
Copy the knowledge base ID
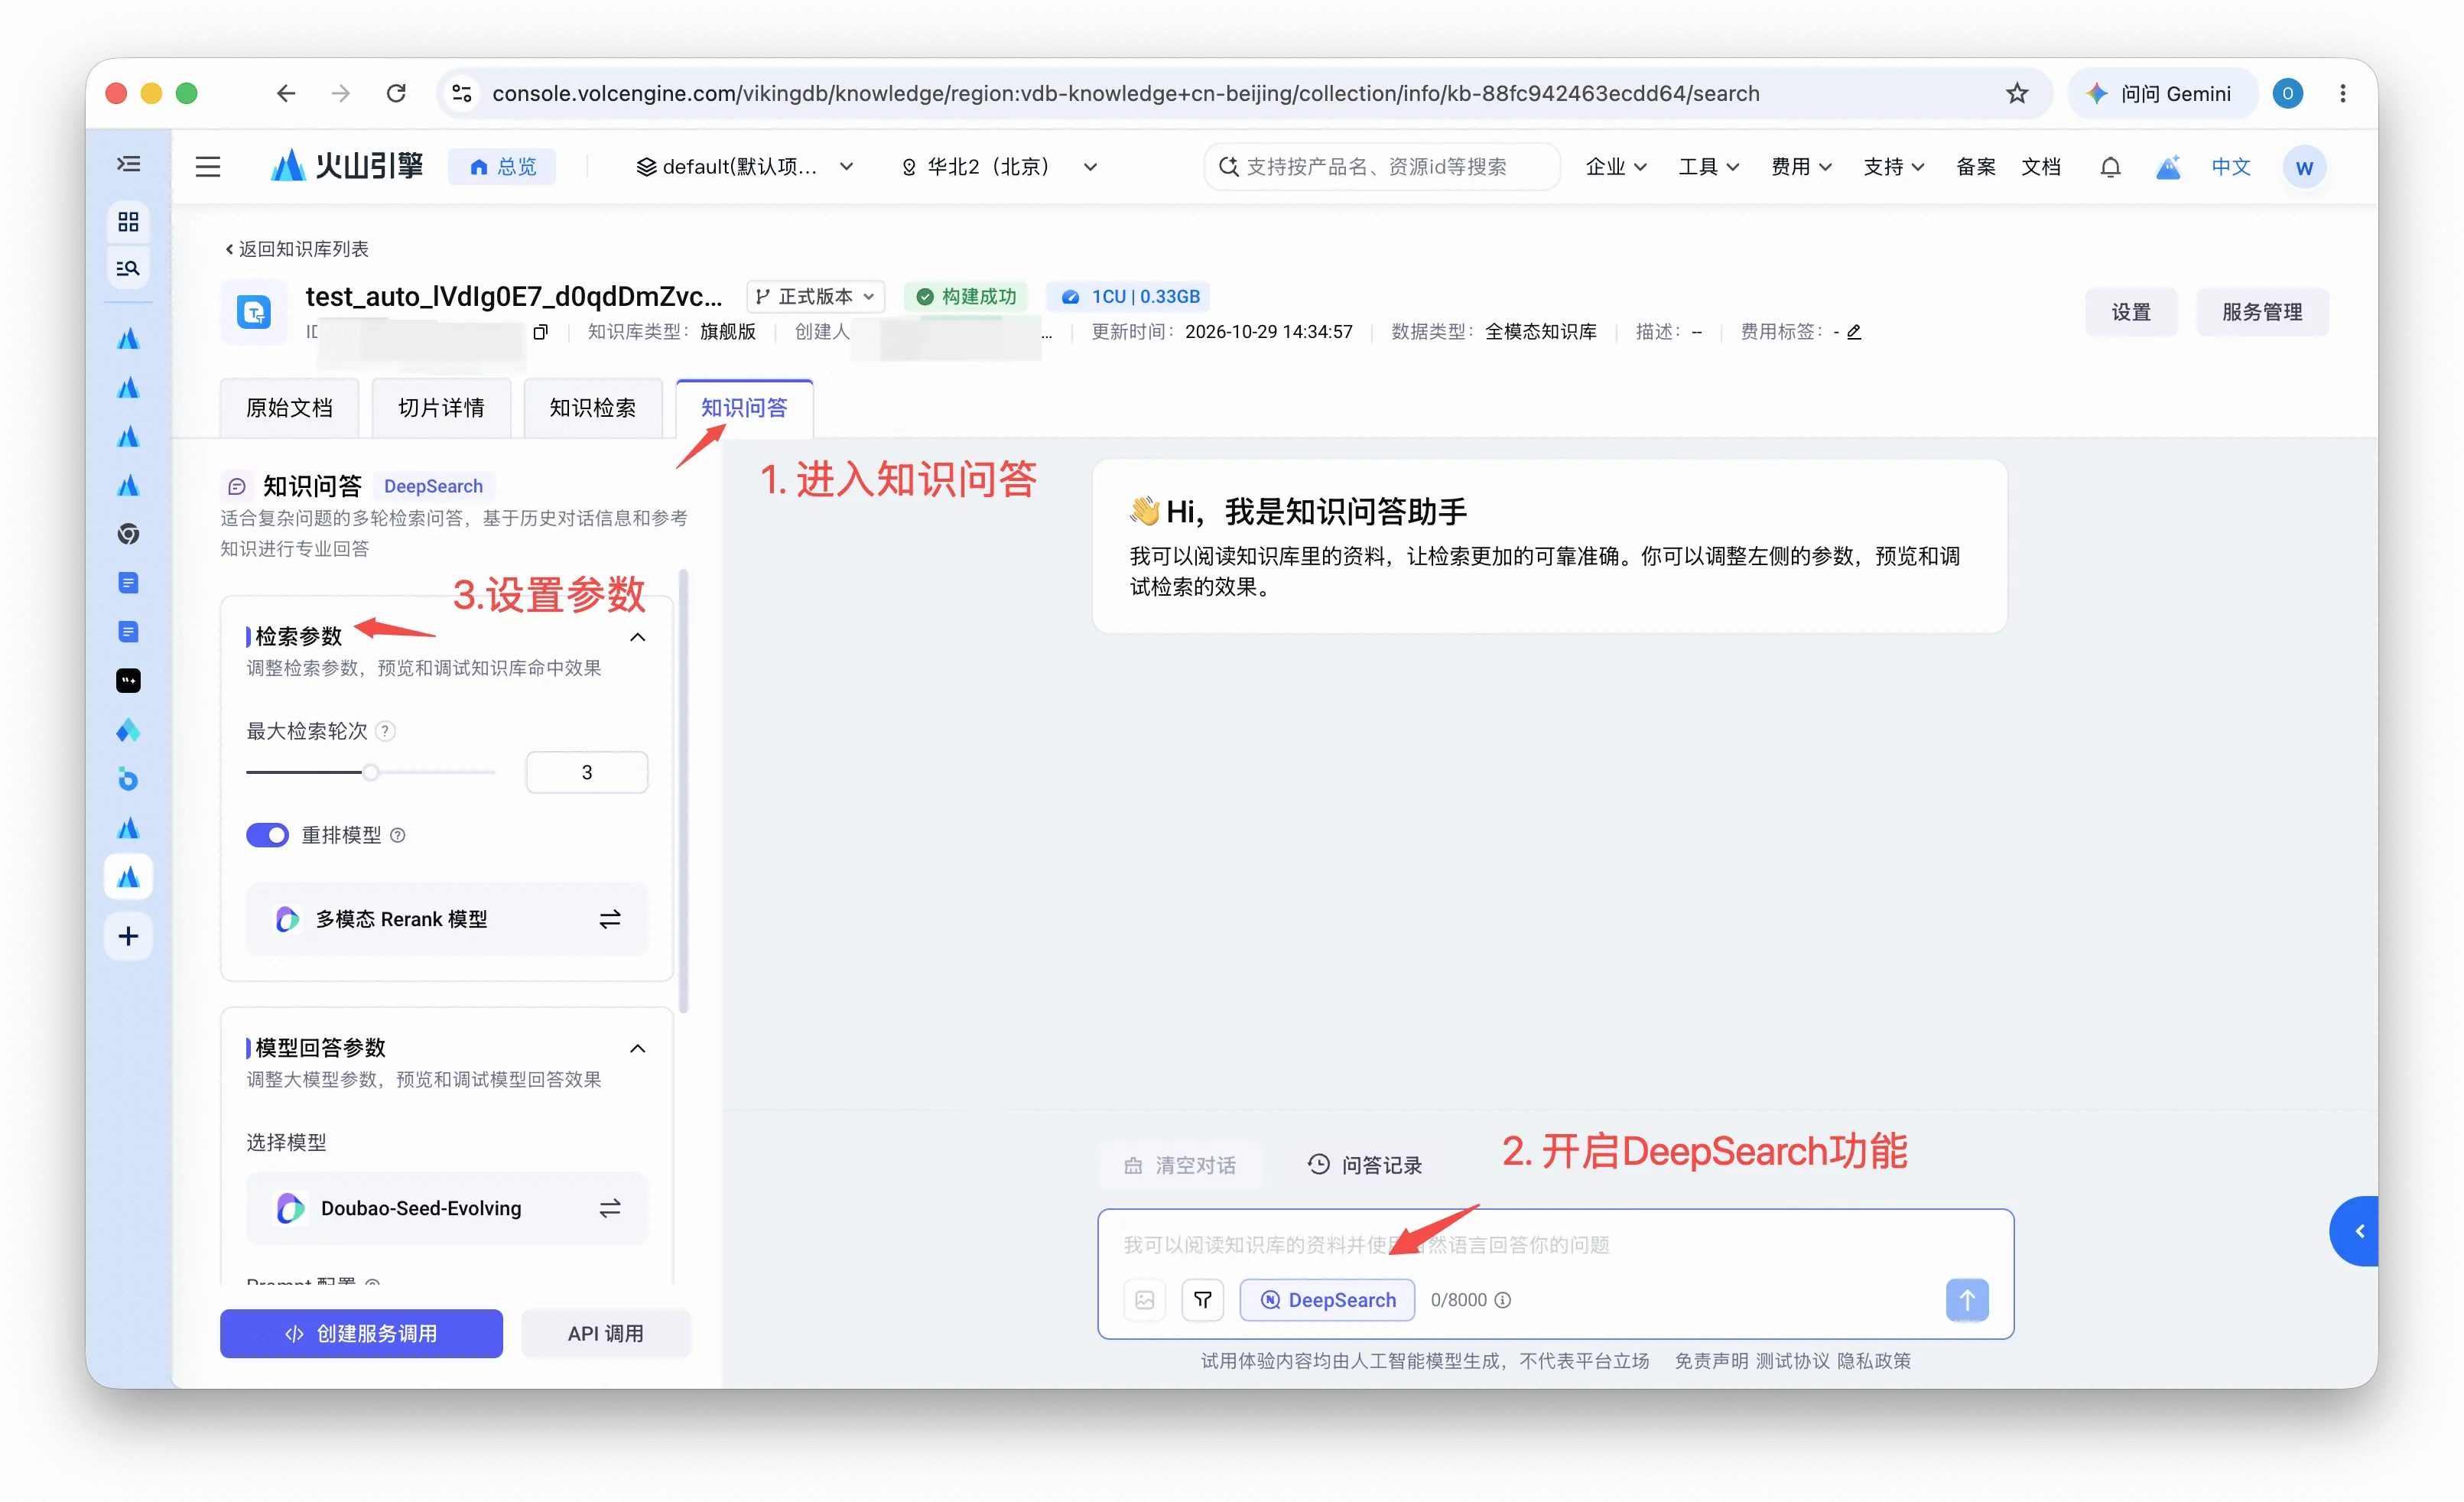tap(540, 332)
